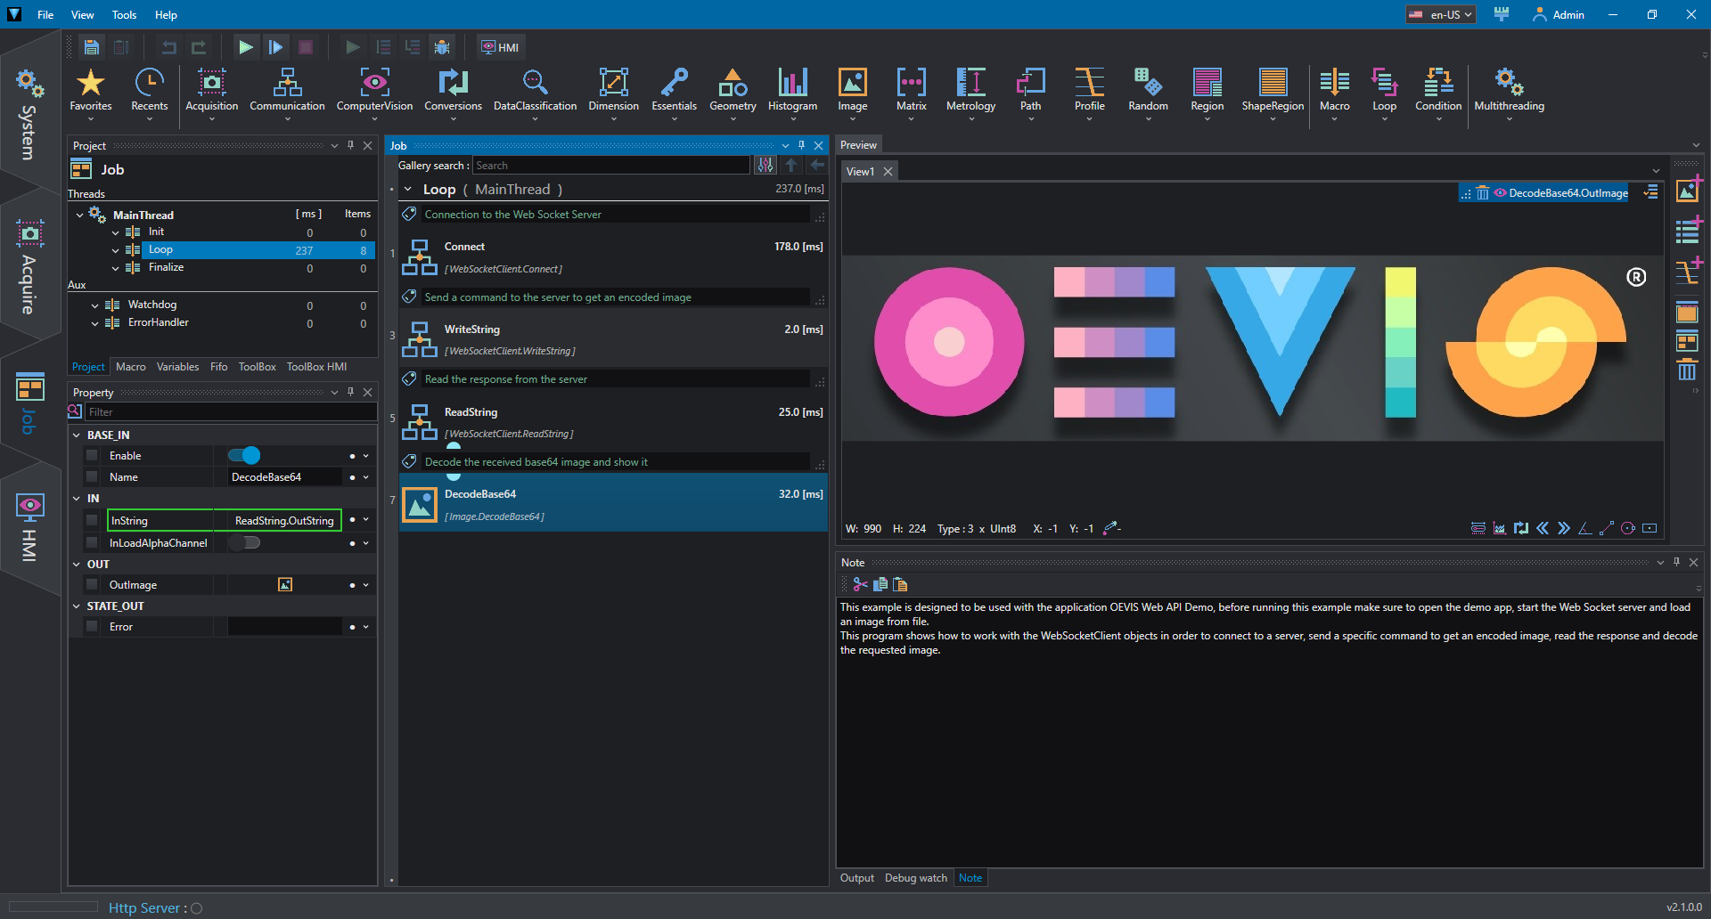This screenshot has height=919, width=1711.
Task: Switch to the Variables tab
Action: (177, 367)
